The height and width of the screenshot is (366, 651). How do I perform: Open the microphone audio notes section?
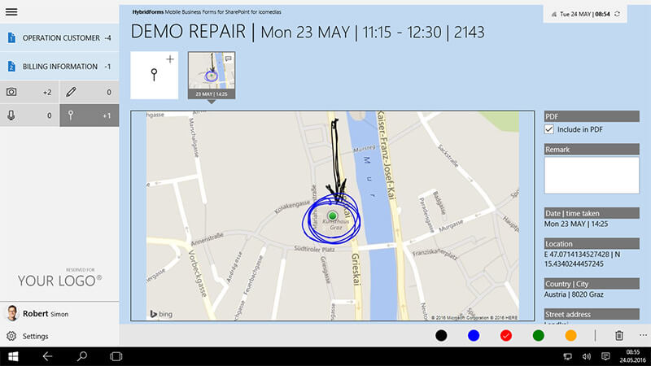[x=29, y=115]
